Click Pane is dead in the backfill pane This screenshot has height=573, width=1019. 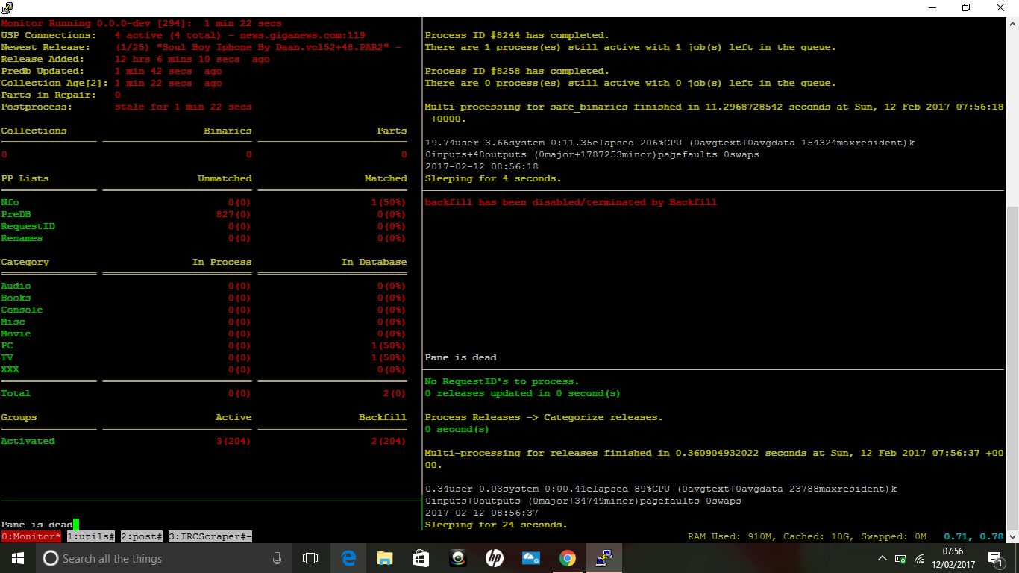pyautogui.click(x=460, y=357)
